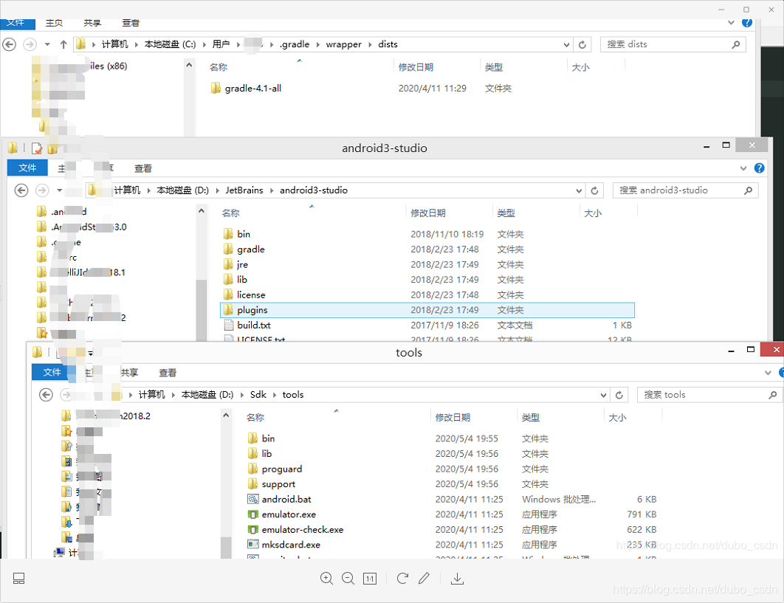Select the plugins folder row
This screenshot has height=603, width=784.
coord(427,310)
